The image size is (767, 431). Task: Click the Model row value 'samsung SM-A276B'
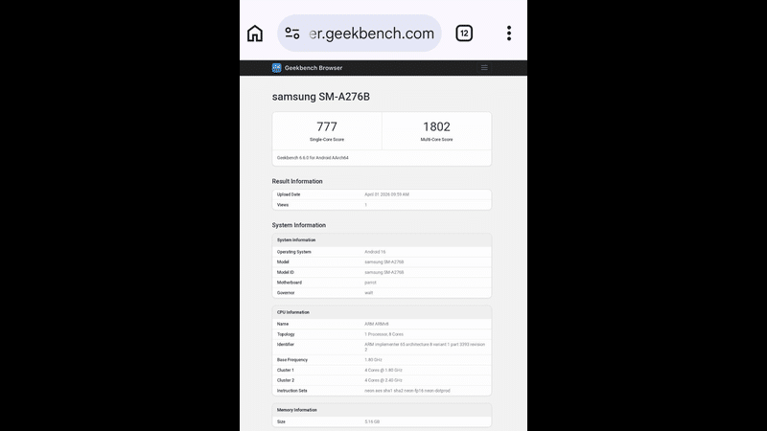point(384,261)
